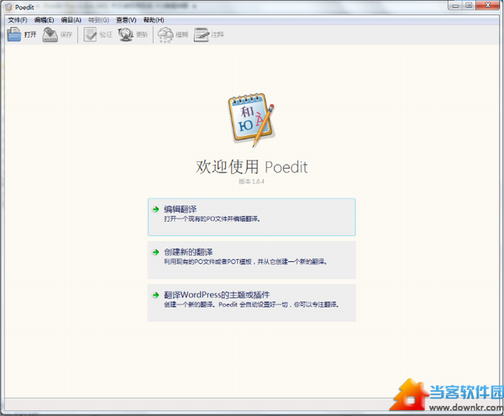Click the Poedit notebook logo image
This screenshot has width=504, height=416.
(251, 120)
